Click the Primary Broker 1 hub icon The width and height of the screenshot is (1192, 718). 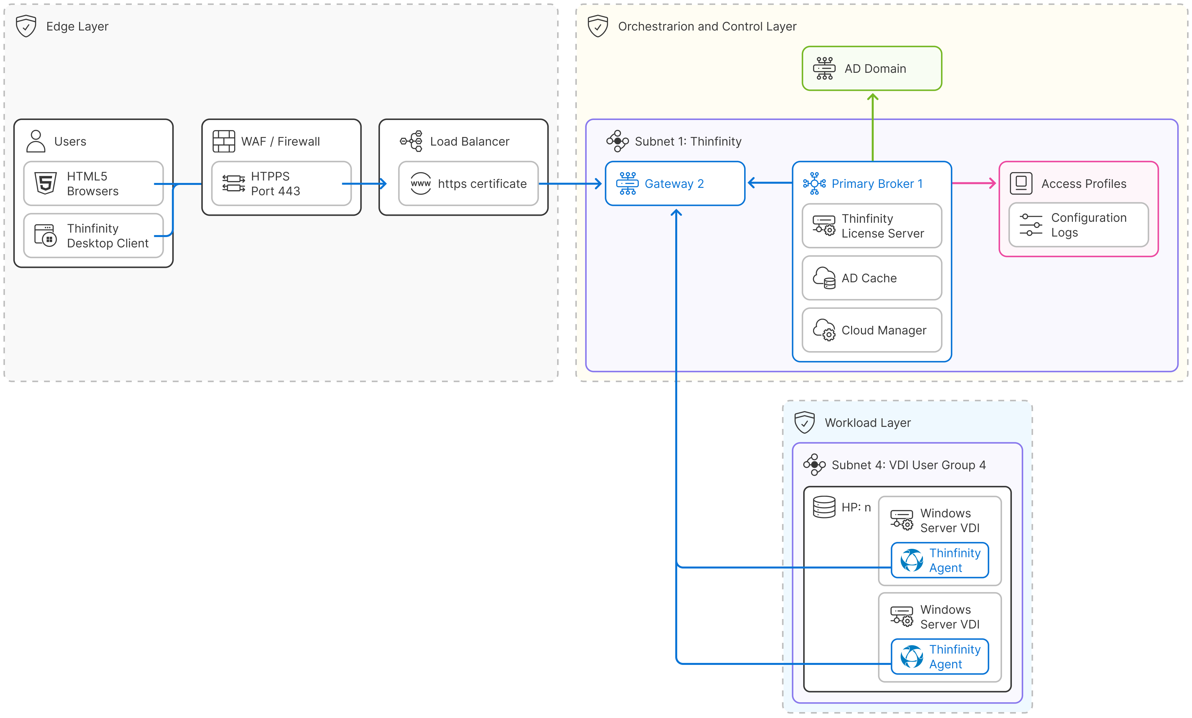[x=815, y=183]
